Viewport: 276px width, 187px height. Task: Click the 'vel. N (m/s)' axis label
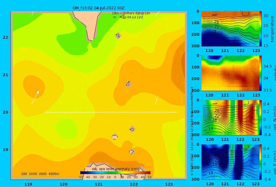click(x=274, y=118)
